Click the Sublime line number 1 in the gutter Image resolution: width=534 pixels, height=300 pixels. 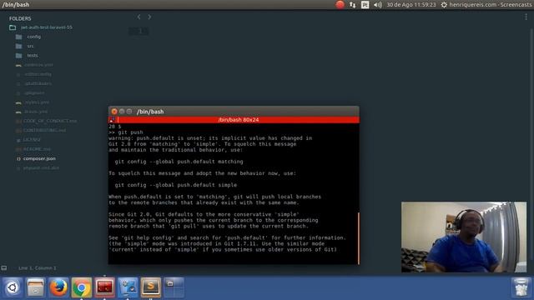tap(141, 32)
